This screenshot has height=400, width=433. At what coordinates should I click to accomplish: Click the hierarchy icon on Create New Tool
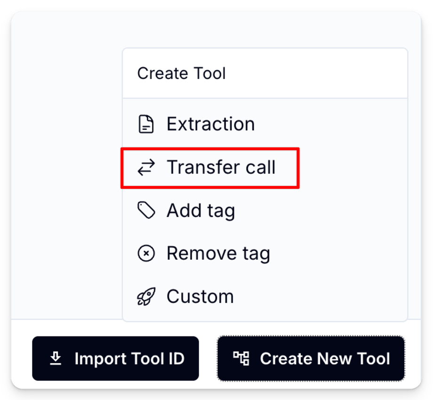pyautogui.click(x=241, y=359)
